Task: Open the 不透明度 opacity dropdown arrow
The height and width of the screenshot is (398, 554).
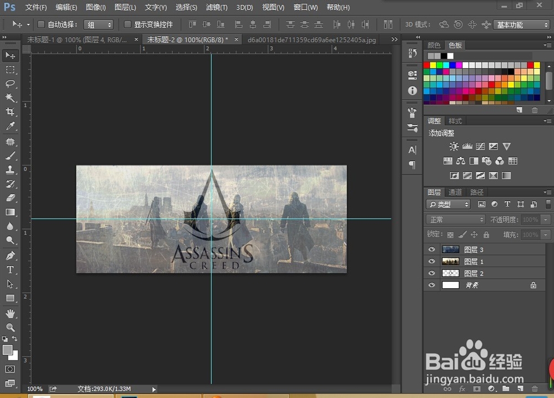Action: tap(546, 220)
